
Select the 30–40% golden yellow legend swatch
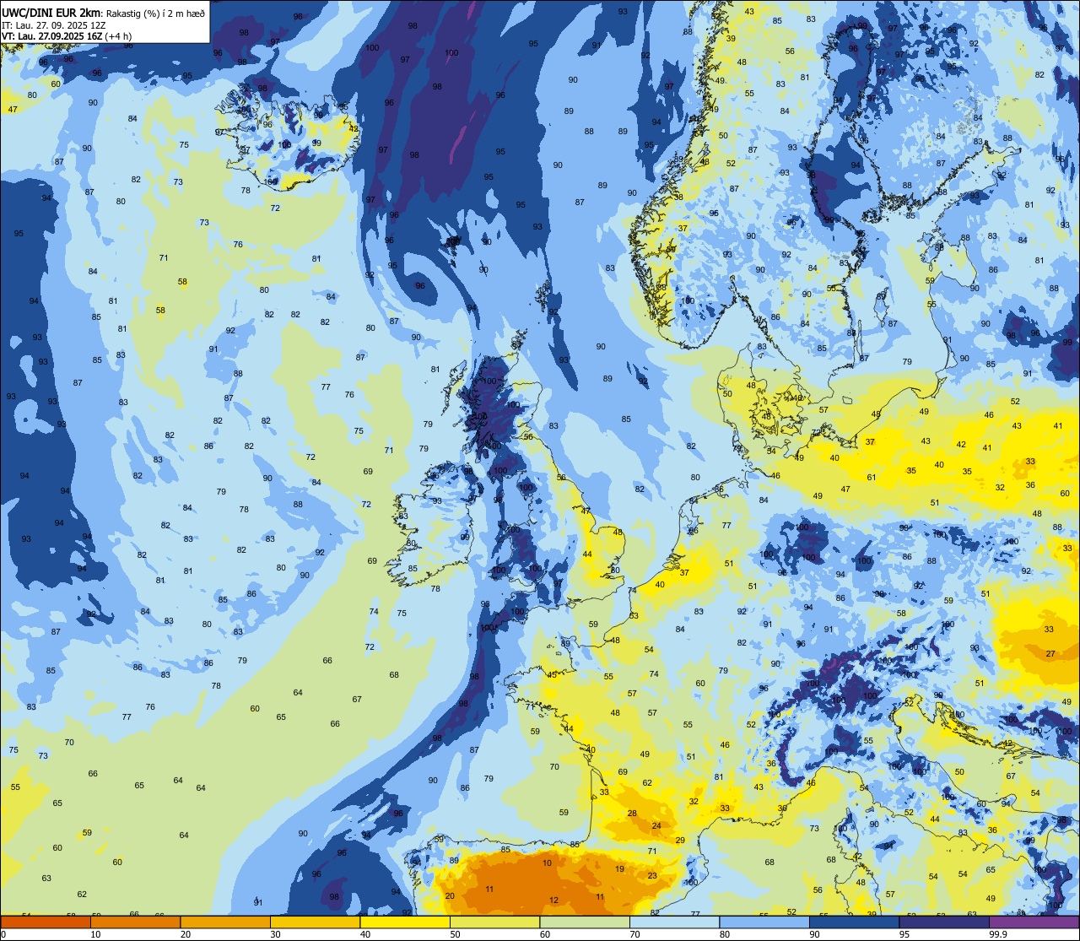point(315,922)
